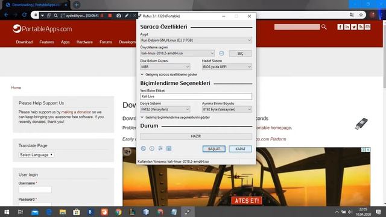Open the Hedef Sistem dropdown
The height and width of the screenshot is (217, 386).
(227, 67)
